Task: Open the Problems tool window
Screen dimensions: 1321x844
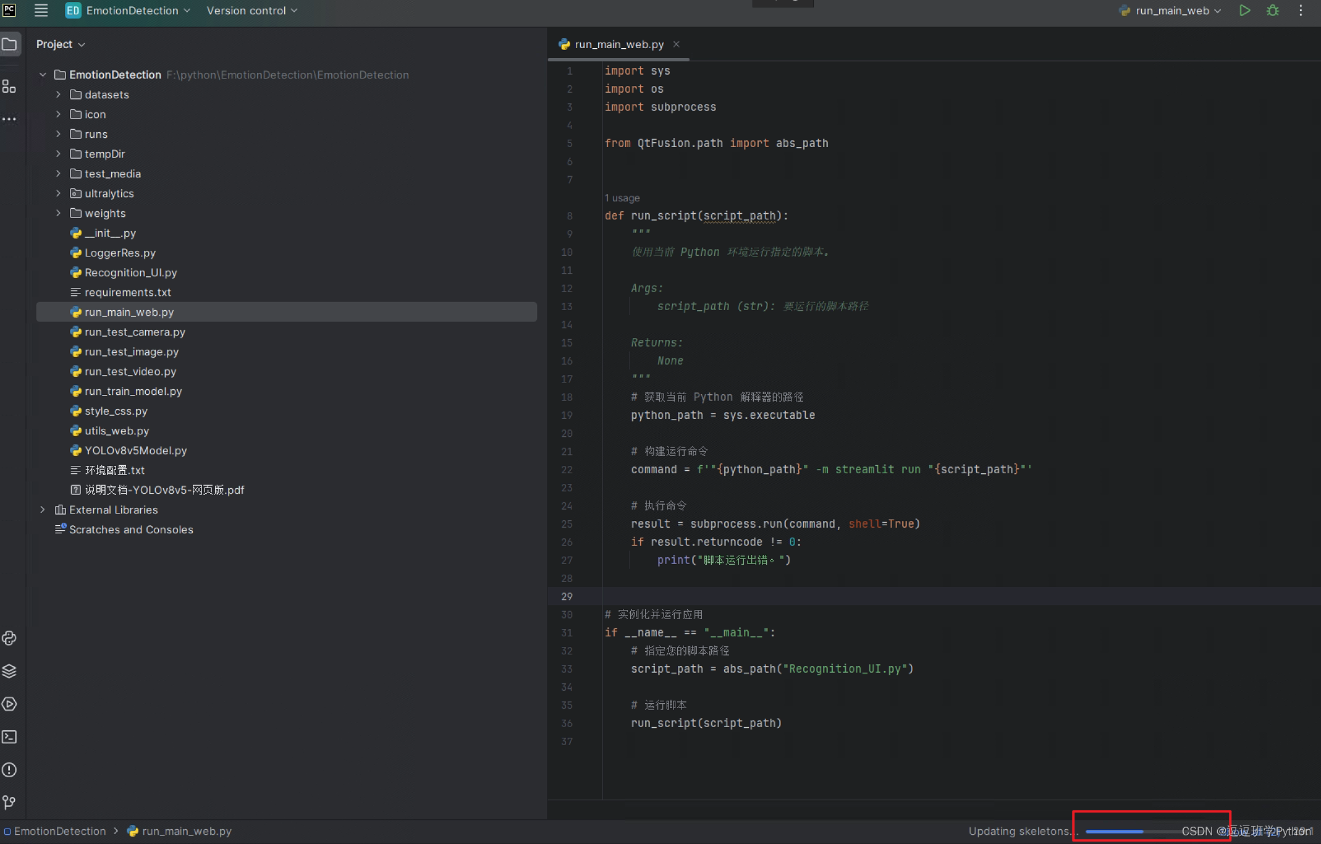Action: pyautogui.click(x=9, y=770)
